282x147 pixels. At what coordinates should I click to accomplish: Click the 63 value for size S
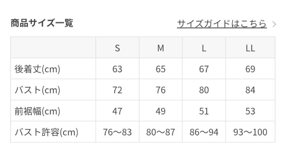[117, 69]
